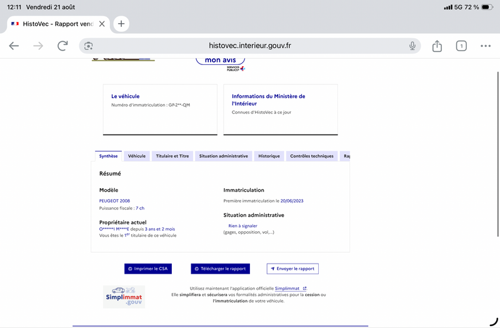Screen dimensions: 500x328
Task: Open the Simplimmat official app link
Action: (x=290, y=288)
